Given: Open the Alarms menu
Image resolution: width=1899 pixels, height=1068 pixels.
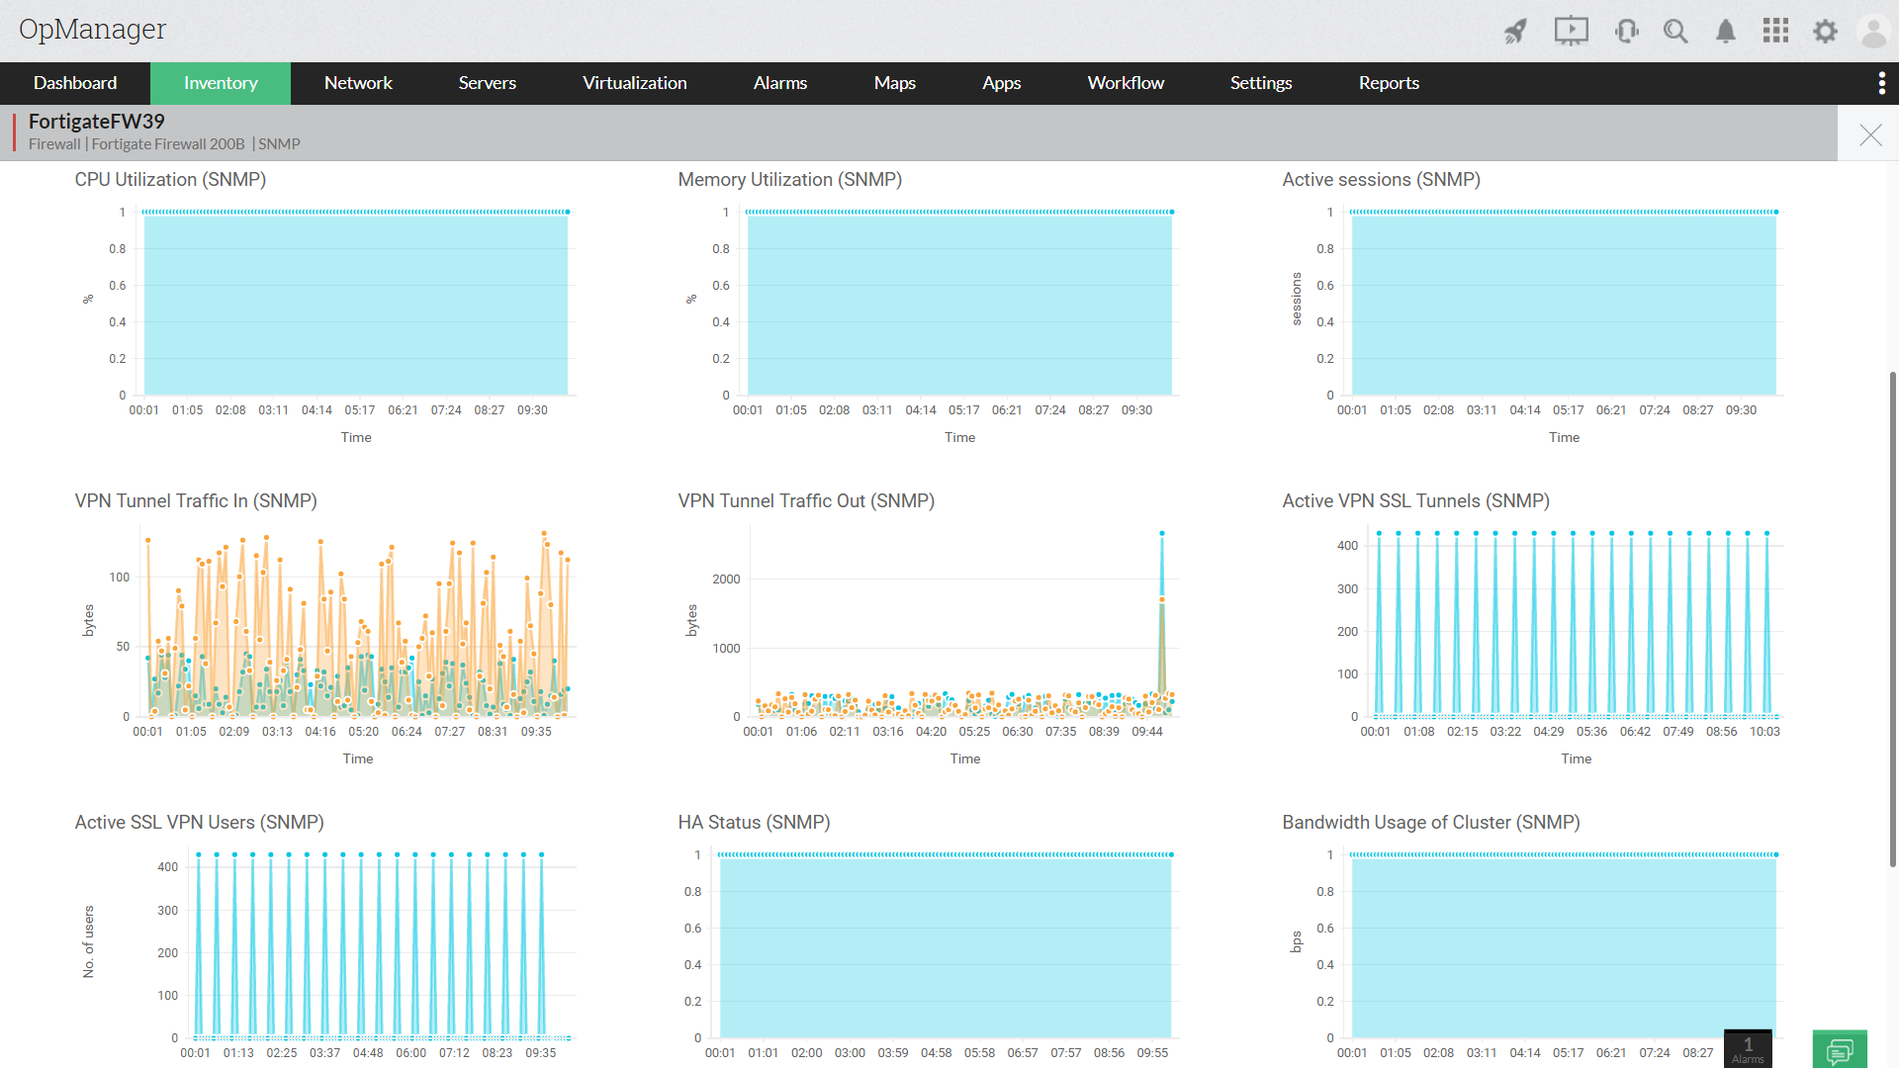Looking at the screenshot, I should 780,83.
